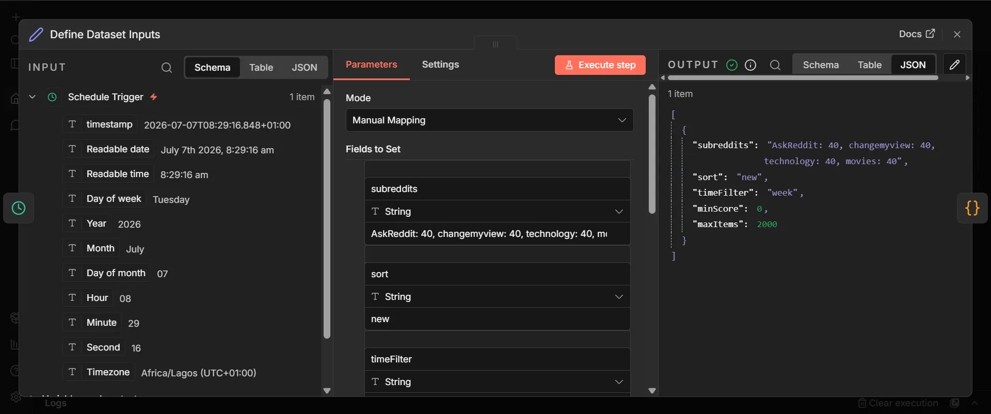Viewport: 991px width, 414px height.
Task: Click the sort value input showing new
Action: [498, 319]
